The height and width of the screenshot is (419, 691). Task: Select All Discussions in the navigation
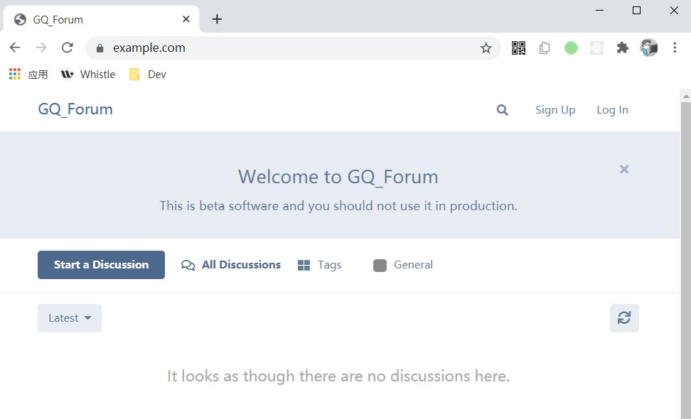(232, 265)
